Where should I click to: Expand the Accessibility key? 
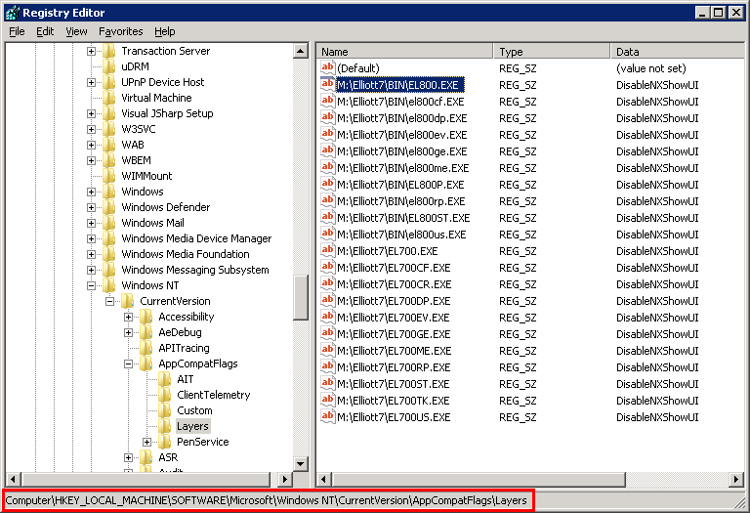(129, 317)
